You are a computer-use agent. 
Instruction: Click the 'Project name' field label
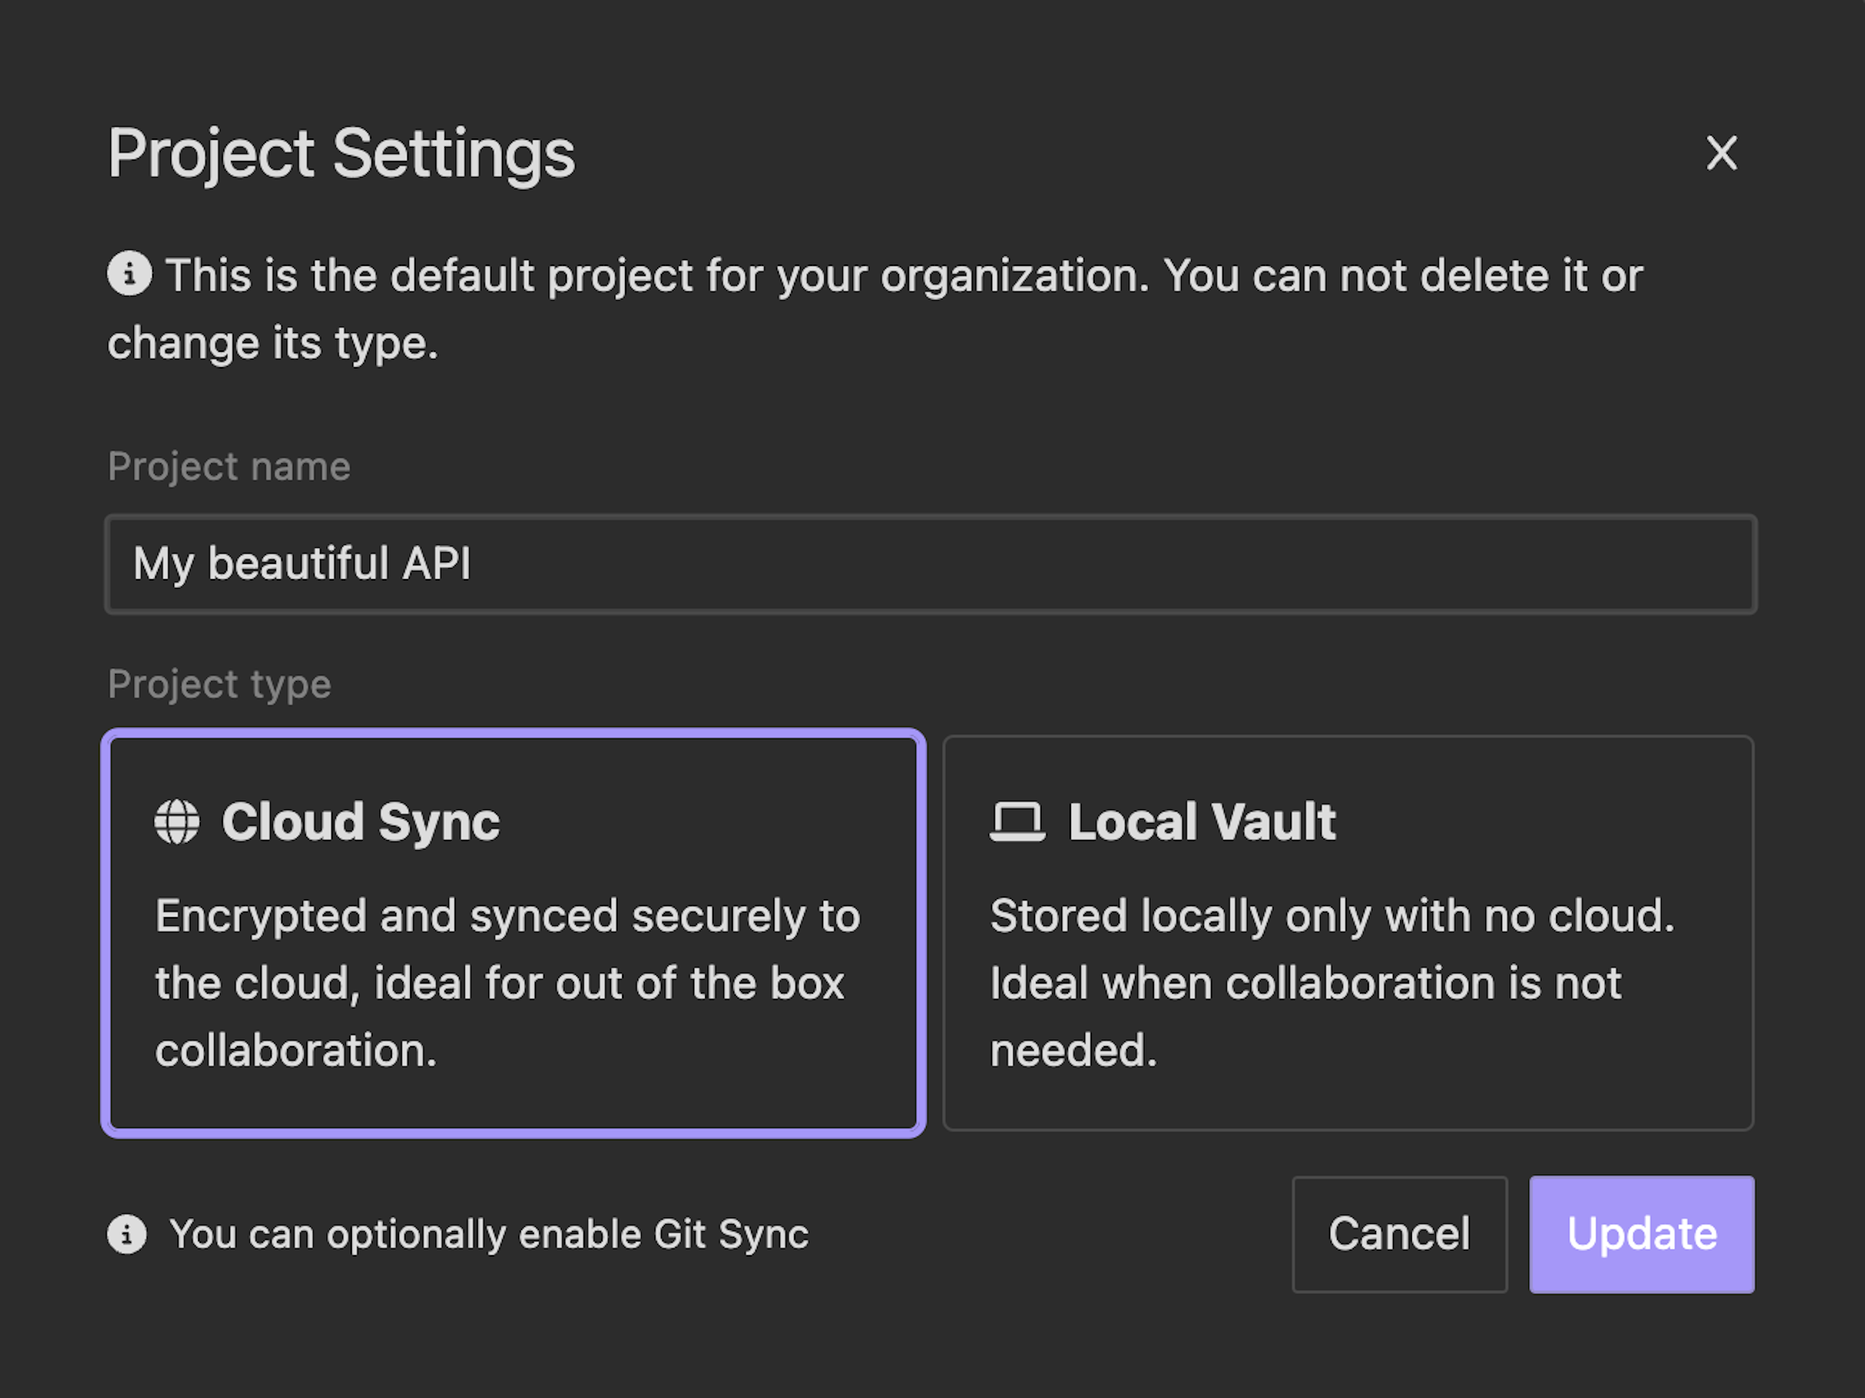coord(229,466)
